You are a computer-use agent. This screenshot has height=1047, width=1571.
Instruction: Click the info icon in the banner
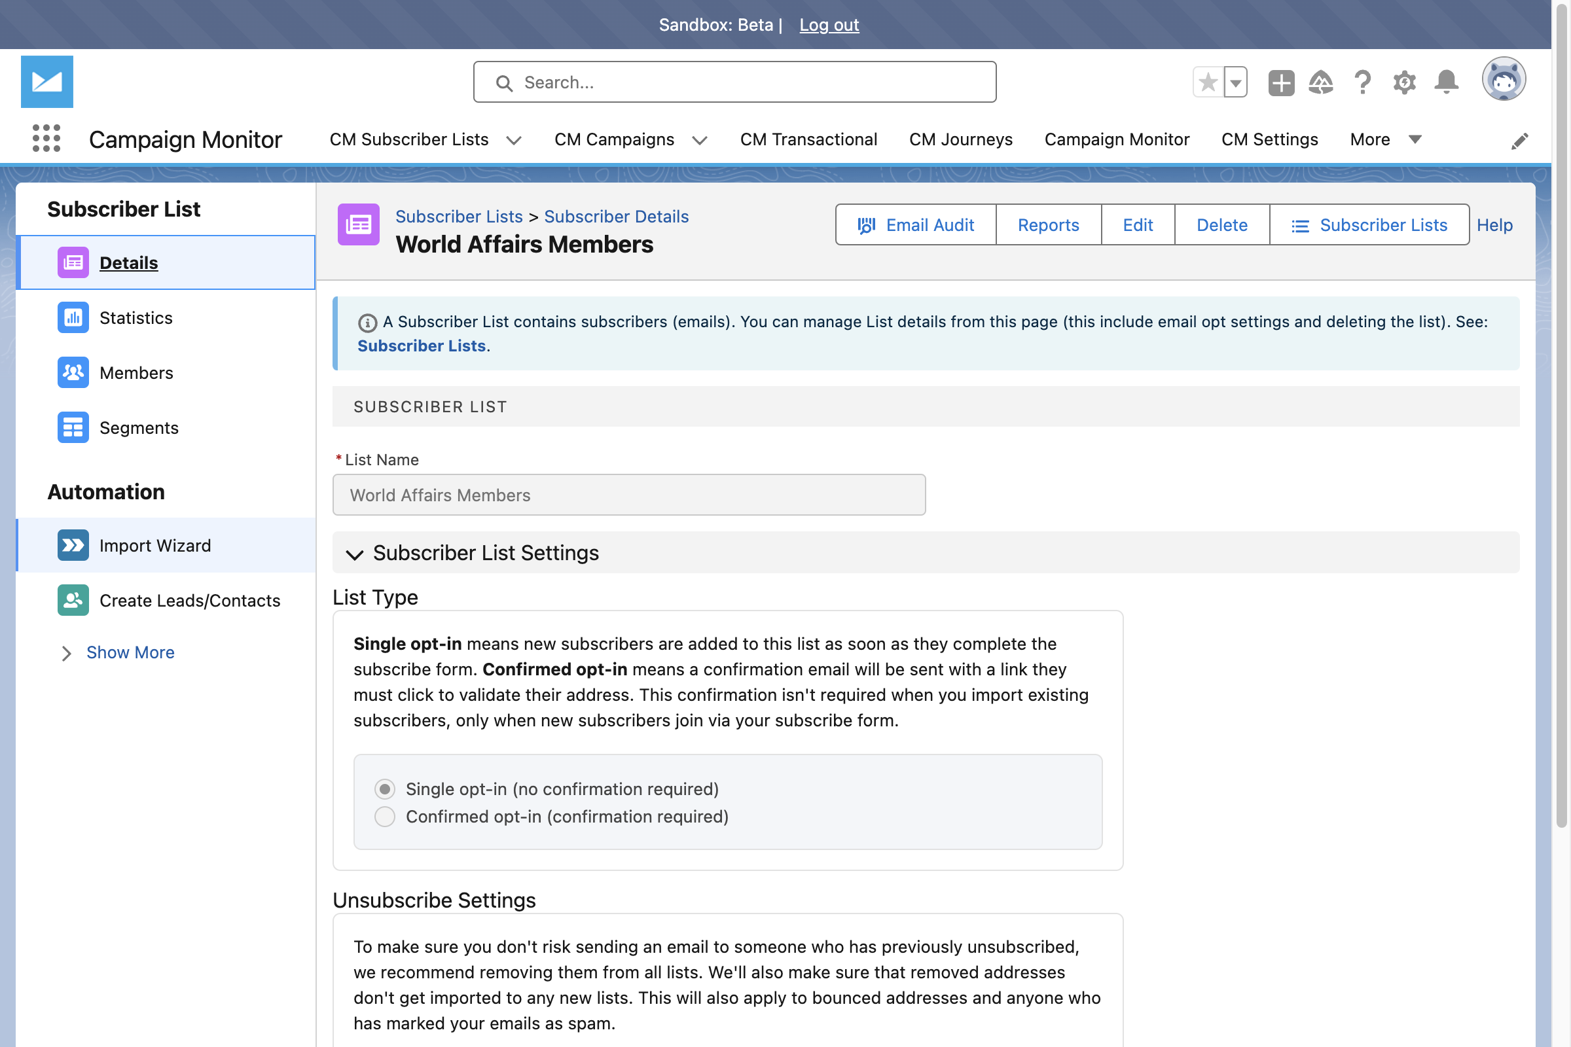(367, 323)
